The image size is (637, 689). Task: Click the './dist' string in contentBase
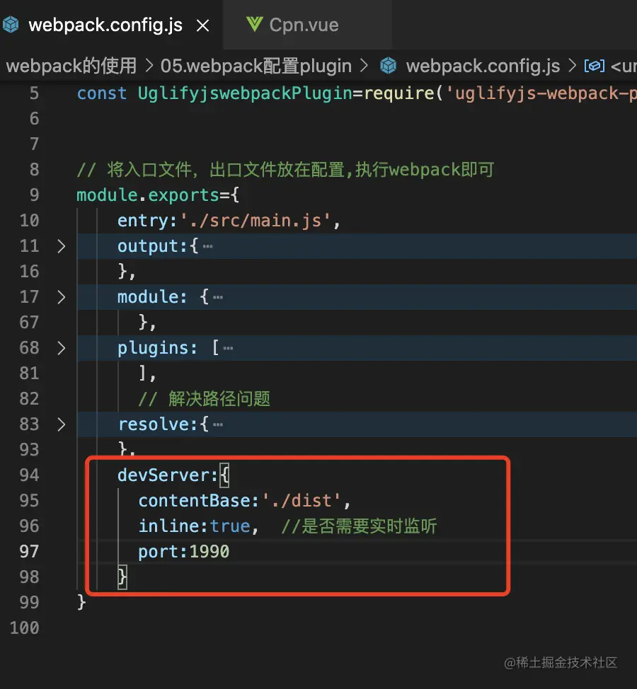click(301, 501)
